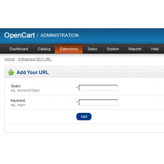Open the Help menu
Screen dimensions: 164x164
click(x=155, y=49)
